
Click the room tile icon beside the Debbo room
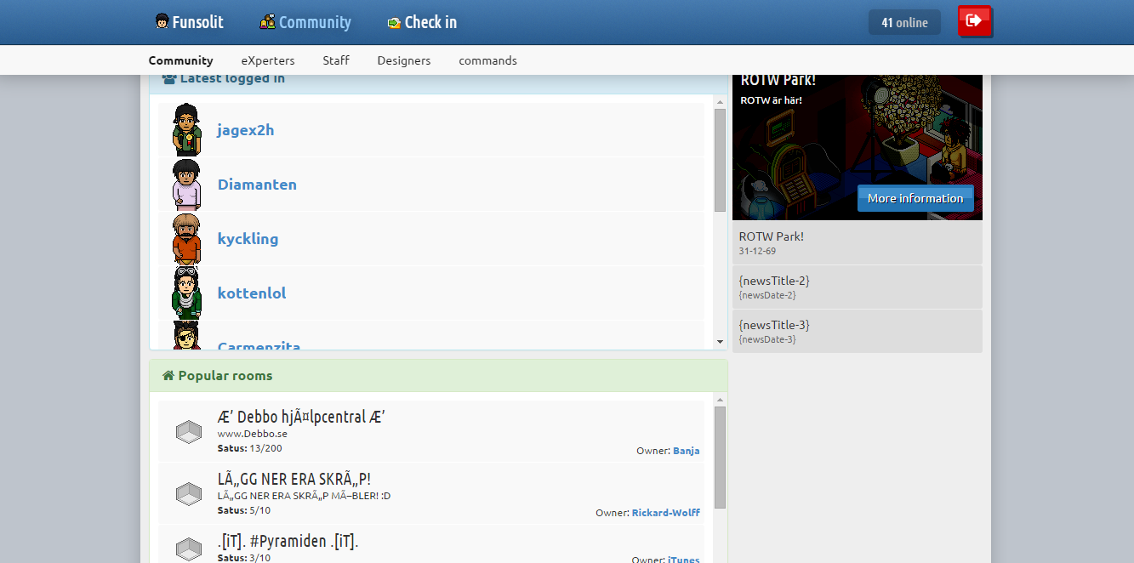(188, 431)
